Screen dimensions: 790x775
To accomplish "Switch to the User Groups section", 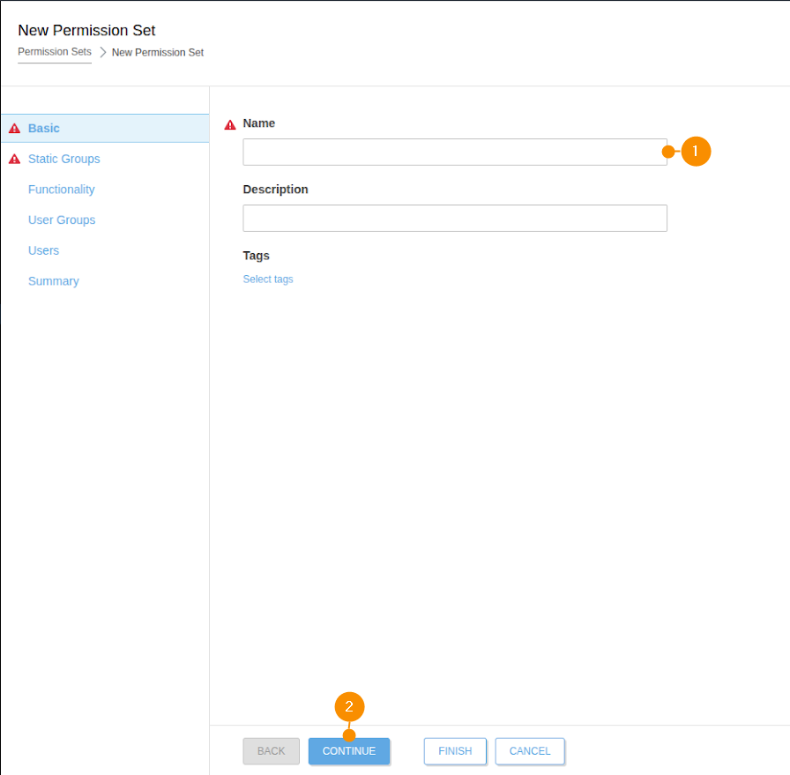I will pos(62,220).
